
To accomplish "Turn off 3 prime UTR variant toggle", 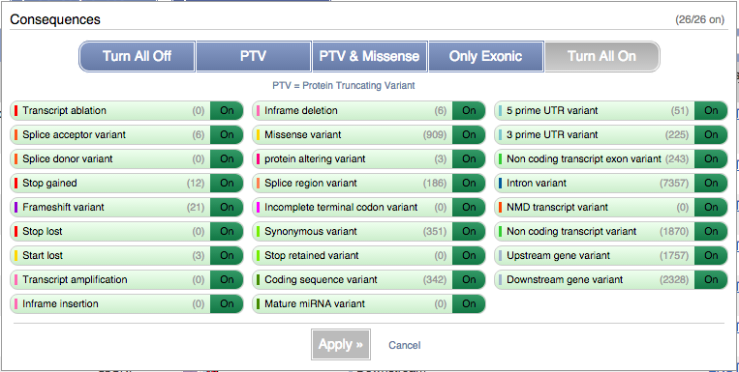I will pos(711,135).
